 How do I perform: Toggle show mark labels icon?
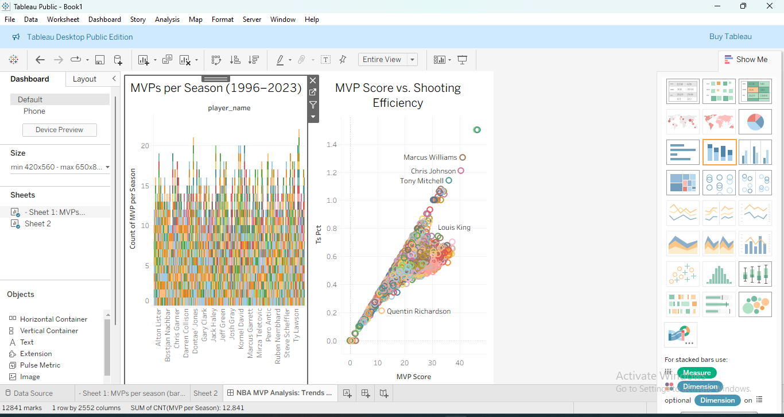[x=325, y=60]
